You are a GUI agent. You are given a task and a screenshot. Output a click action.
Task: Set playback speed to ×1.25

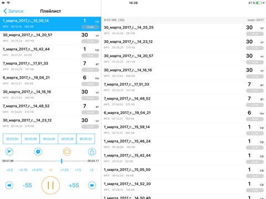click(64, 170)
